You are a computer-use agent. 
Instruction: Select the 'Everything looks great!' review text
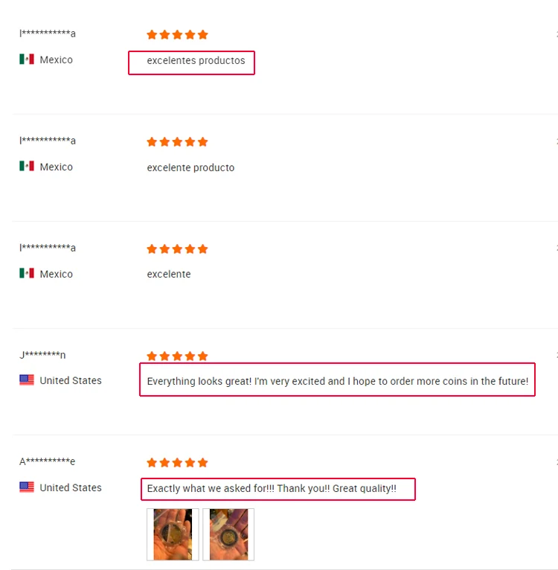(337, 381)
